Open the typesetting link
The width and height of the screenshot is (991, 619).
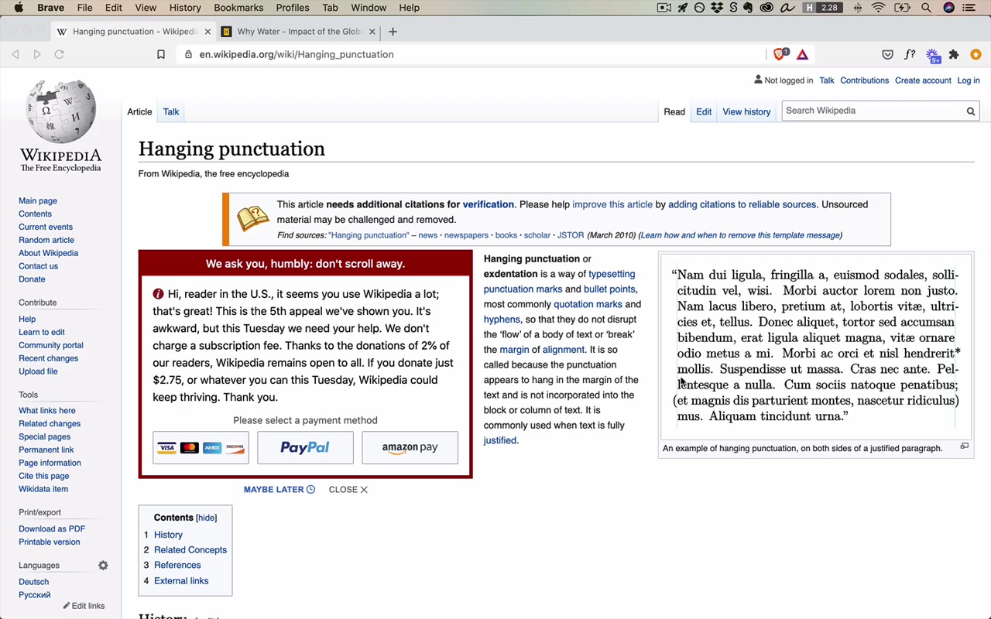612,274
